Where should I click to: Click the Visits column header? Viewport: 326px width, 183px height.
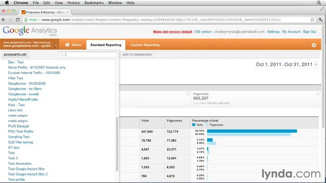tap(145, 120)
